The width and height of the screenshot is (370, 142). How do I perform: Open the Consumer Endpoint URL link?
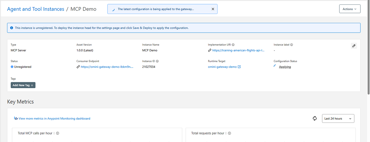coord(107,67)
